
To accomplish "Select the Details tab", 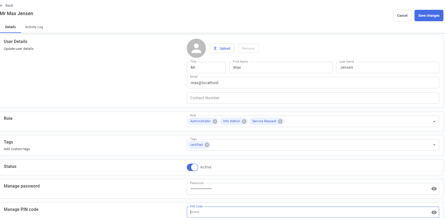I will point(11,27).
